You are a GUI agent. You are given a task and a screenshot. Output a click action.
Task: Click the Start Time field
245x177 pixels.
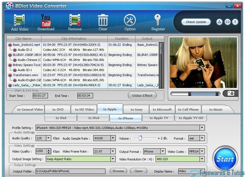40,96
